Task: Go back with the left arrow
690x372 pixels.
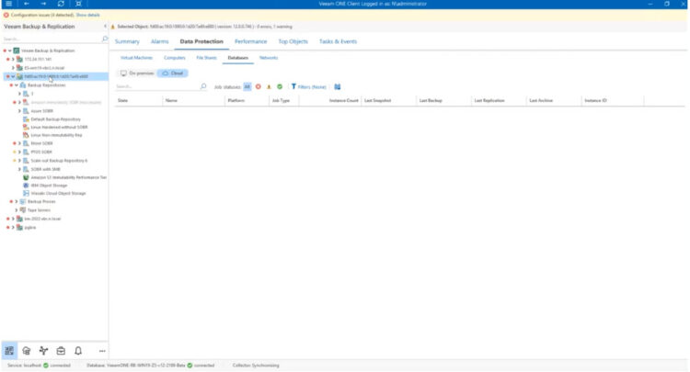Action: (27, 4)
